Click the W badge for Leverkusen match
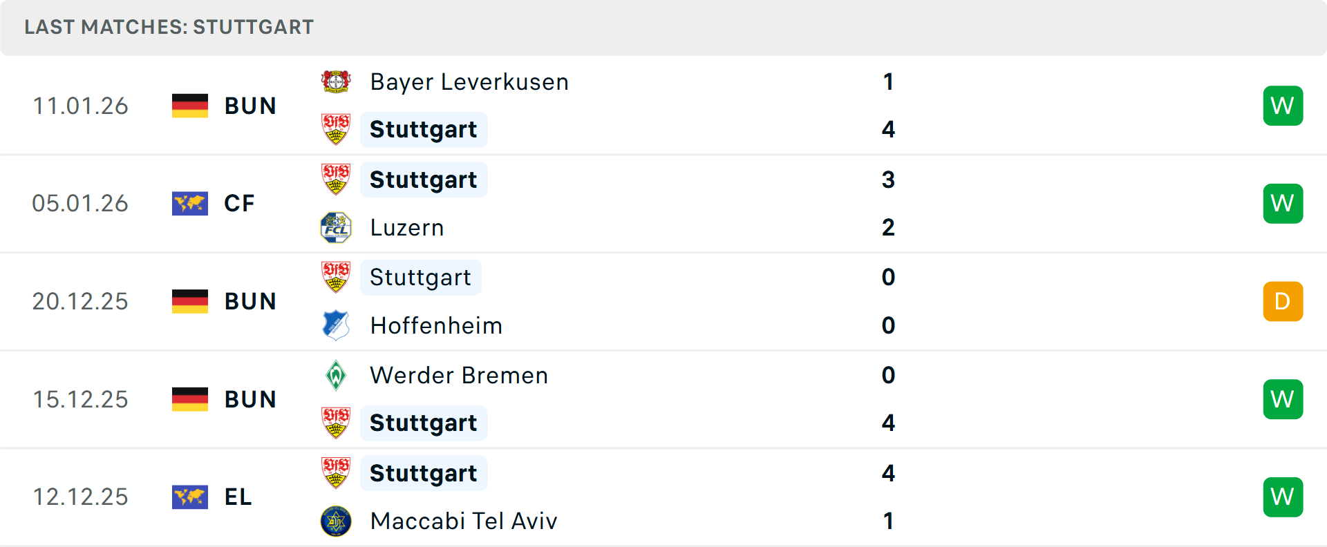The height and width of the screenshot is (547, 1327). [x=1283, y=106]
